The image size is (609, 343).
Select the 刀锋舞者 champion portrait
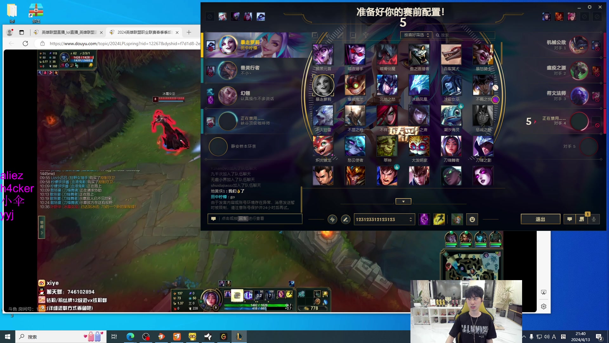tap(451, 146)
